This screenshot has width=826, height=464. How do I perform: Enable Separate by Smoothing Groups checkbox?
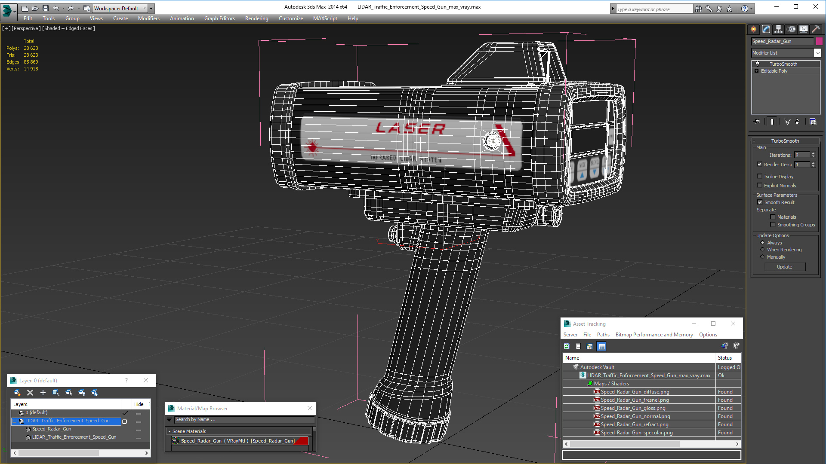pyautogui.click(x=773, y=225)
